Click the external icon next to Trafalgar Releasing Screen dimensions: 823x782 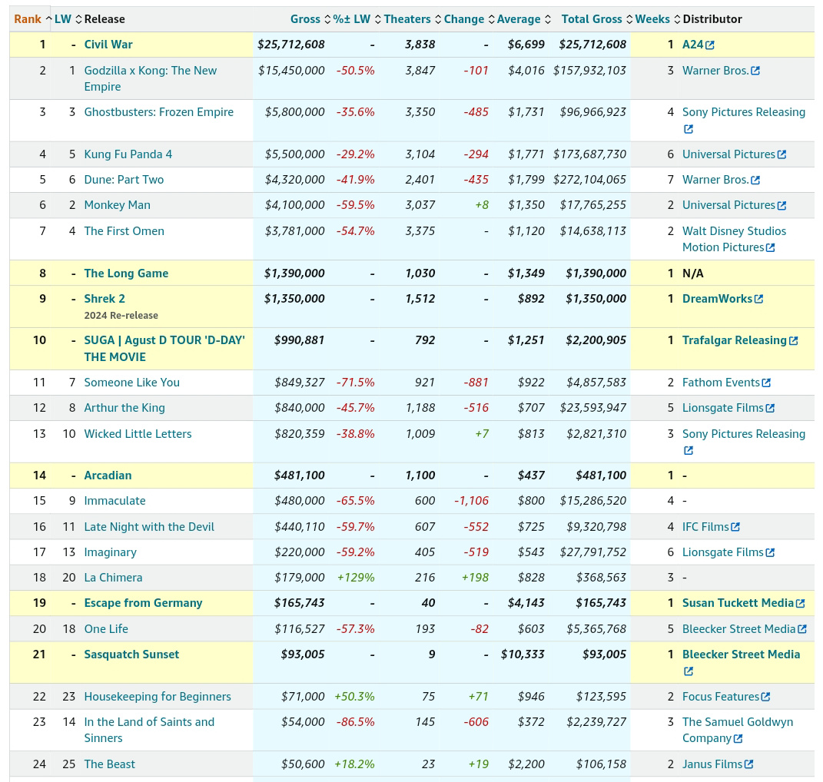[x=794, y=341]
